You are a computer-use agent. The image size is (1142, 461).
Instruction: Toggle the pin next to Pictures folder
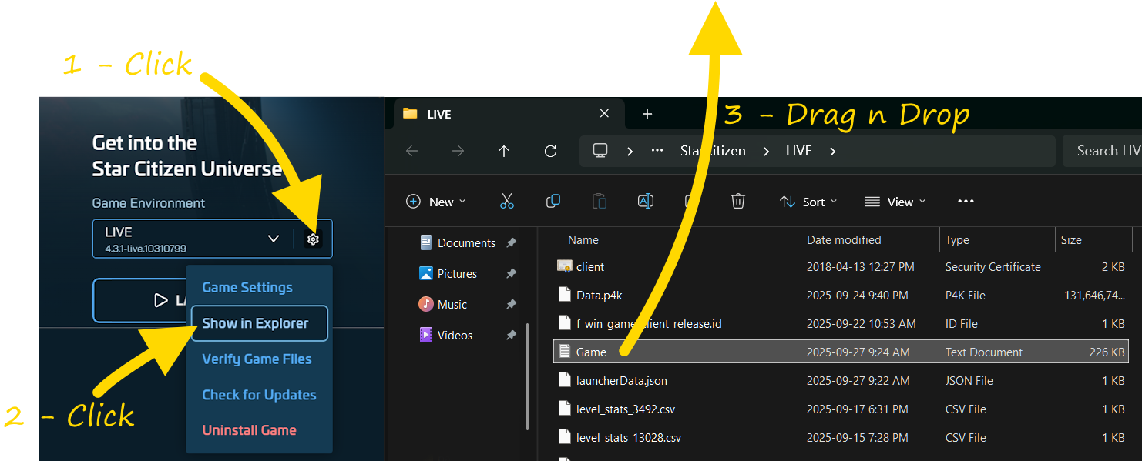511,274
